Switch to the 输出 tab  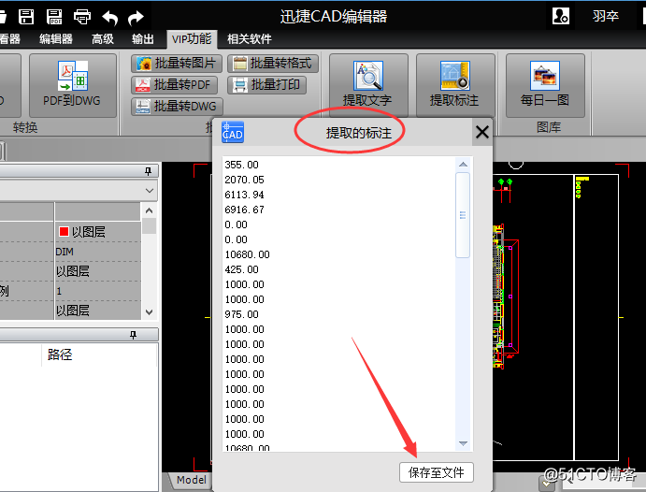click(142, 39)
